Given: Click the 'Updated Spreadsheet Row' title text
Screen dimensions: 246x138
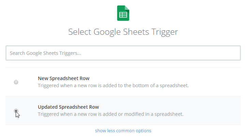Looking at the screenshot, I should point(68,107).
